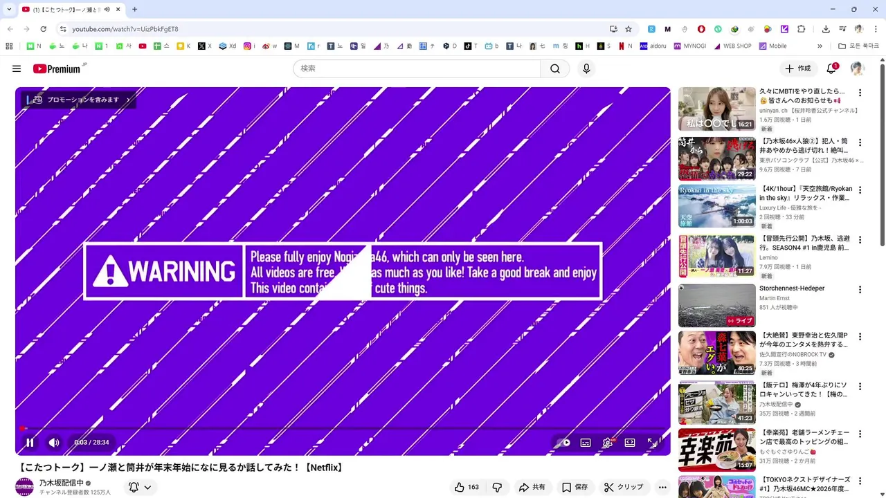Click the プロモーションを含みます promotion notice

[78, 100]
